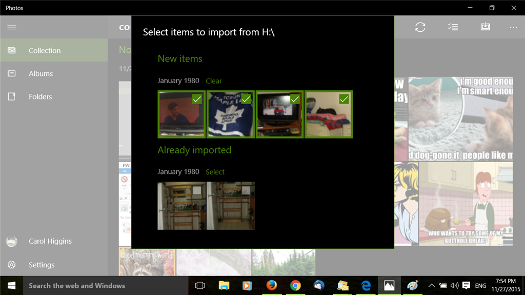
Task: Open Firefox from the taskbar
Action: tap(272, 286)
